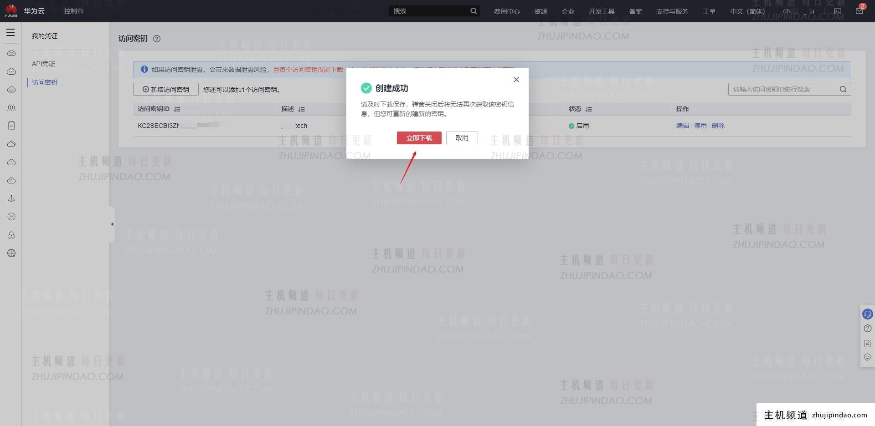Click the access key ID search magnifier
Screen dimensions: 875x426
(x=843, y=89)
